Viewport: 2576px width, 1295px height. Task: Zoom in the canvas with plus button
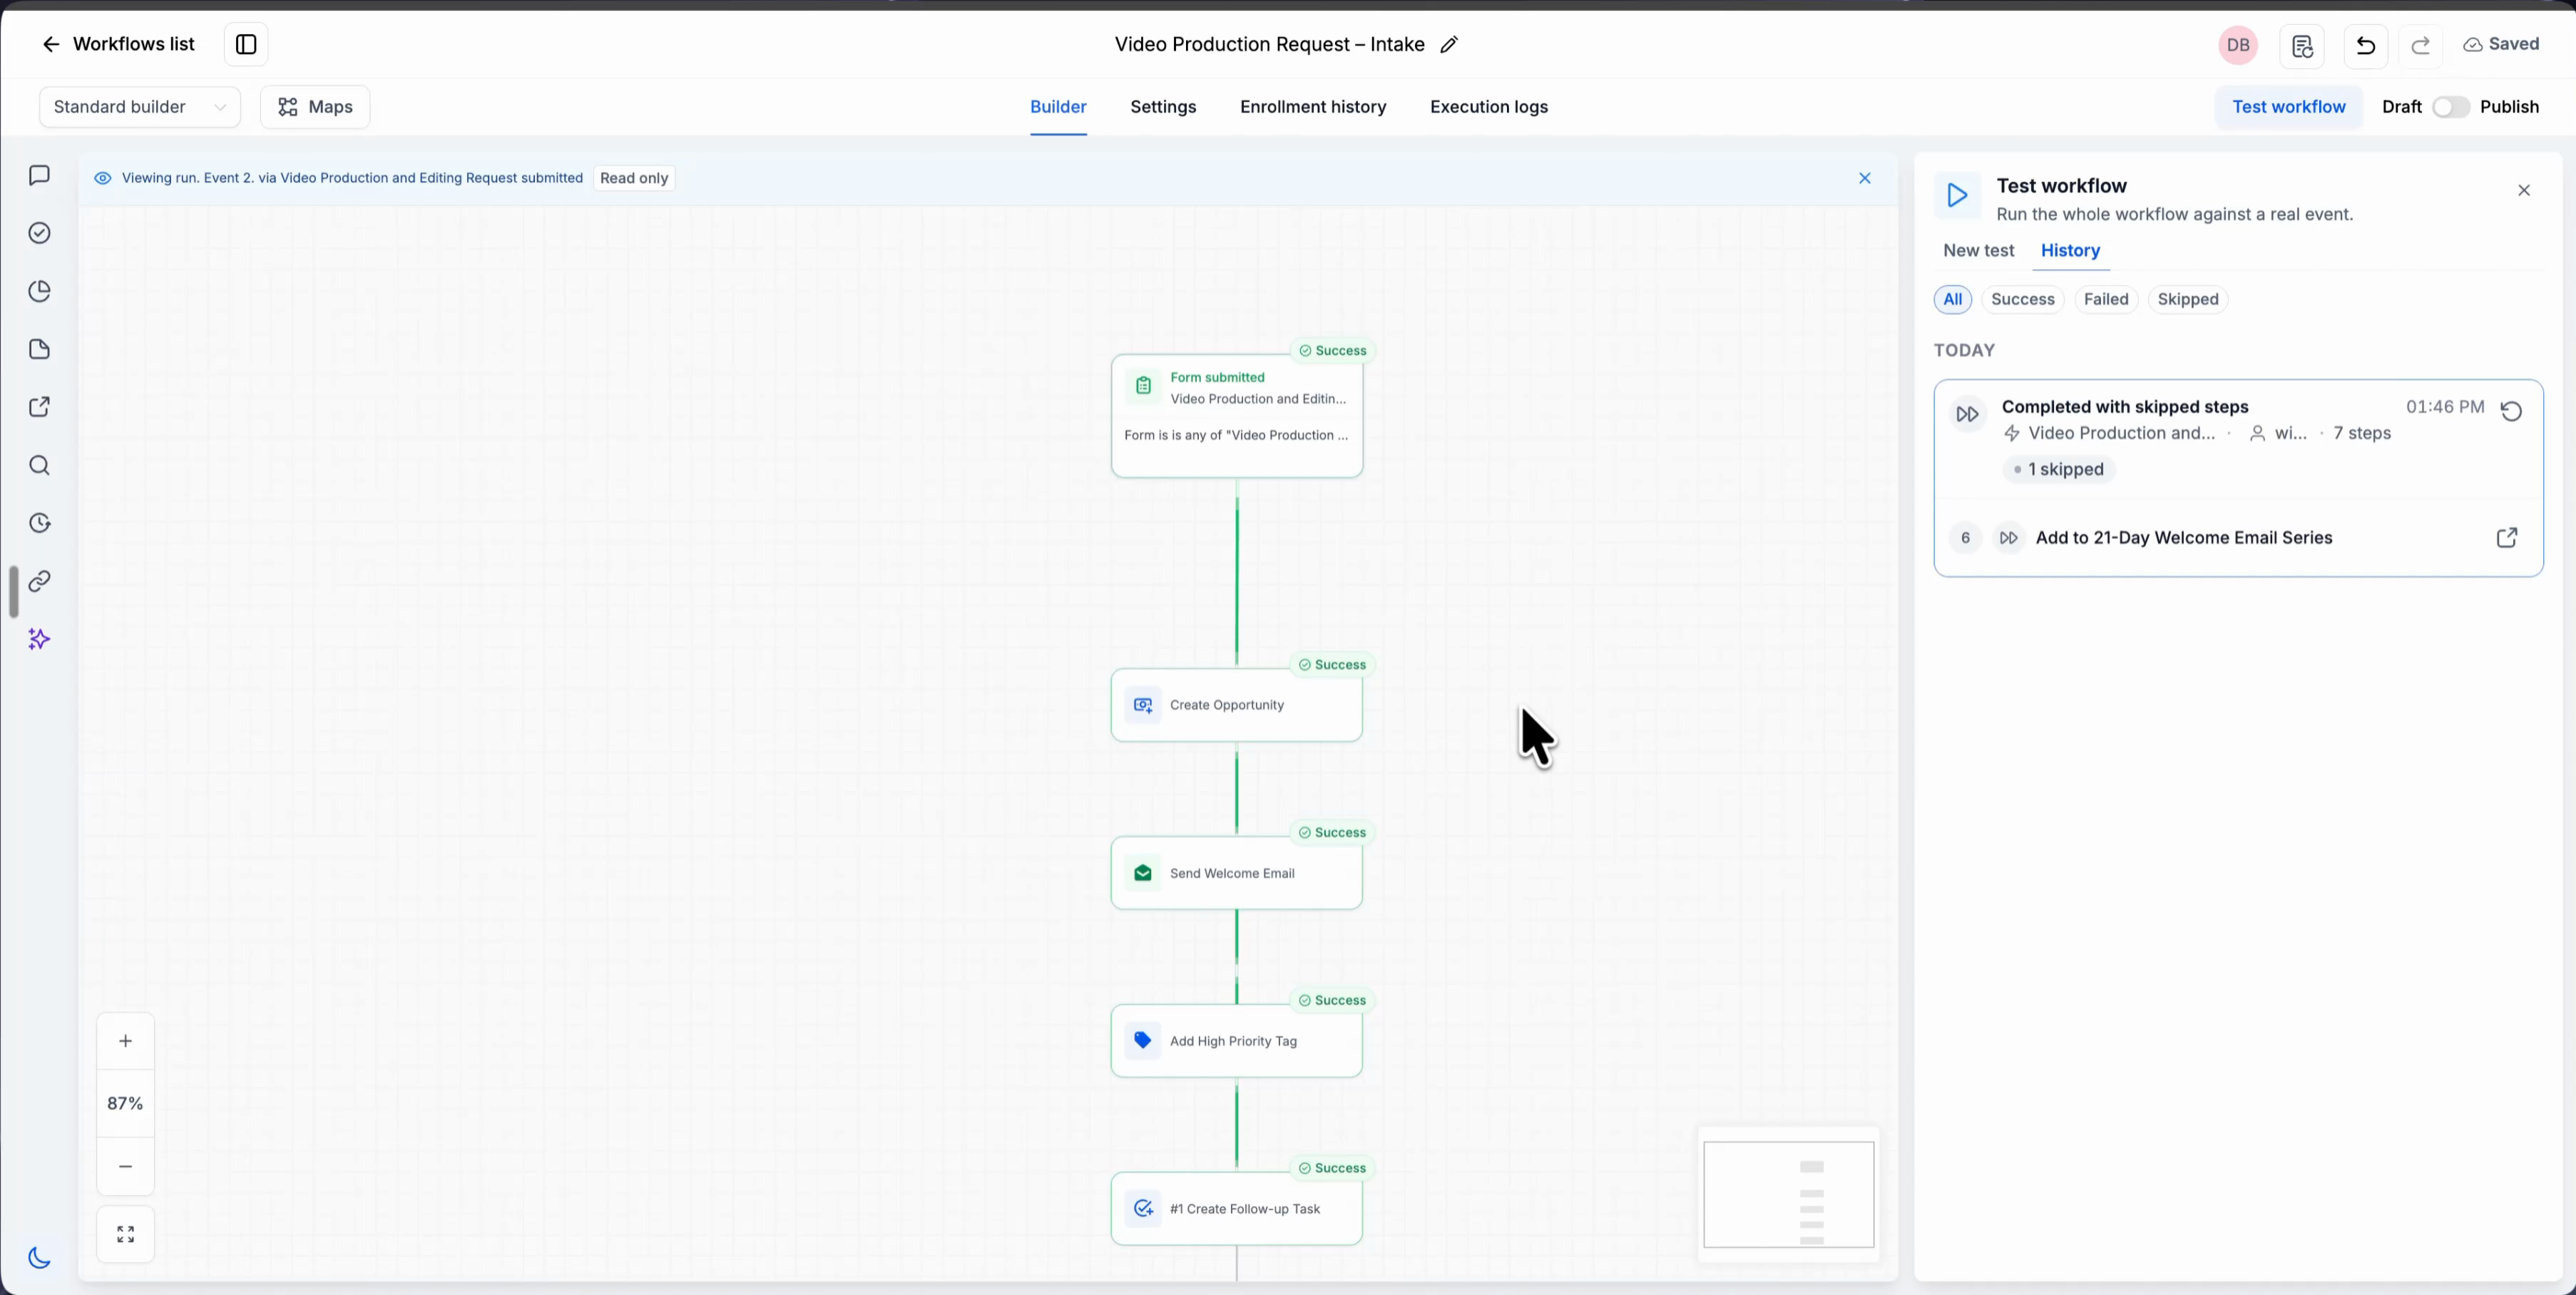(126, 1041)
